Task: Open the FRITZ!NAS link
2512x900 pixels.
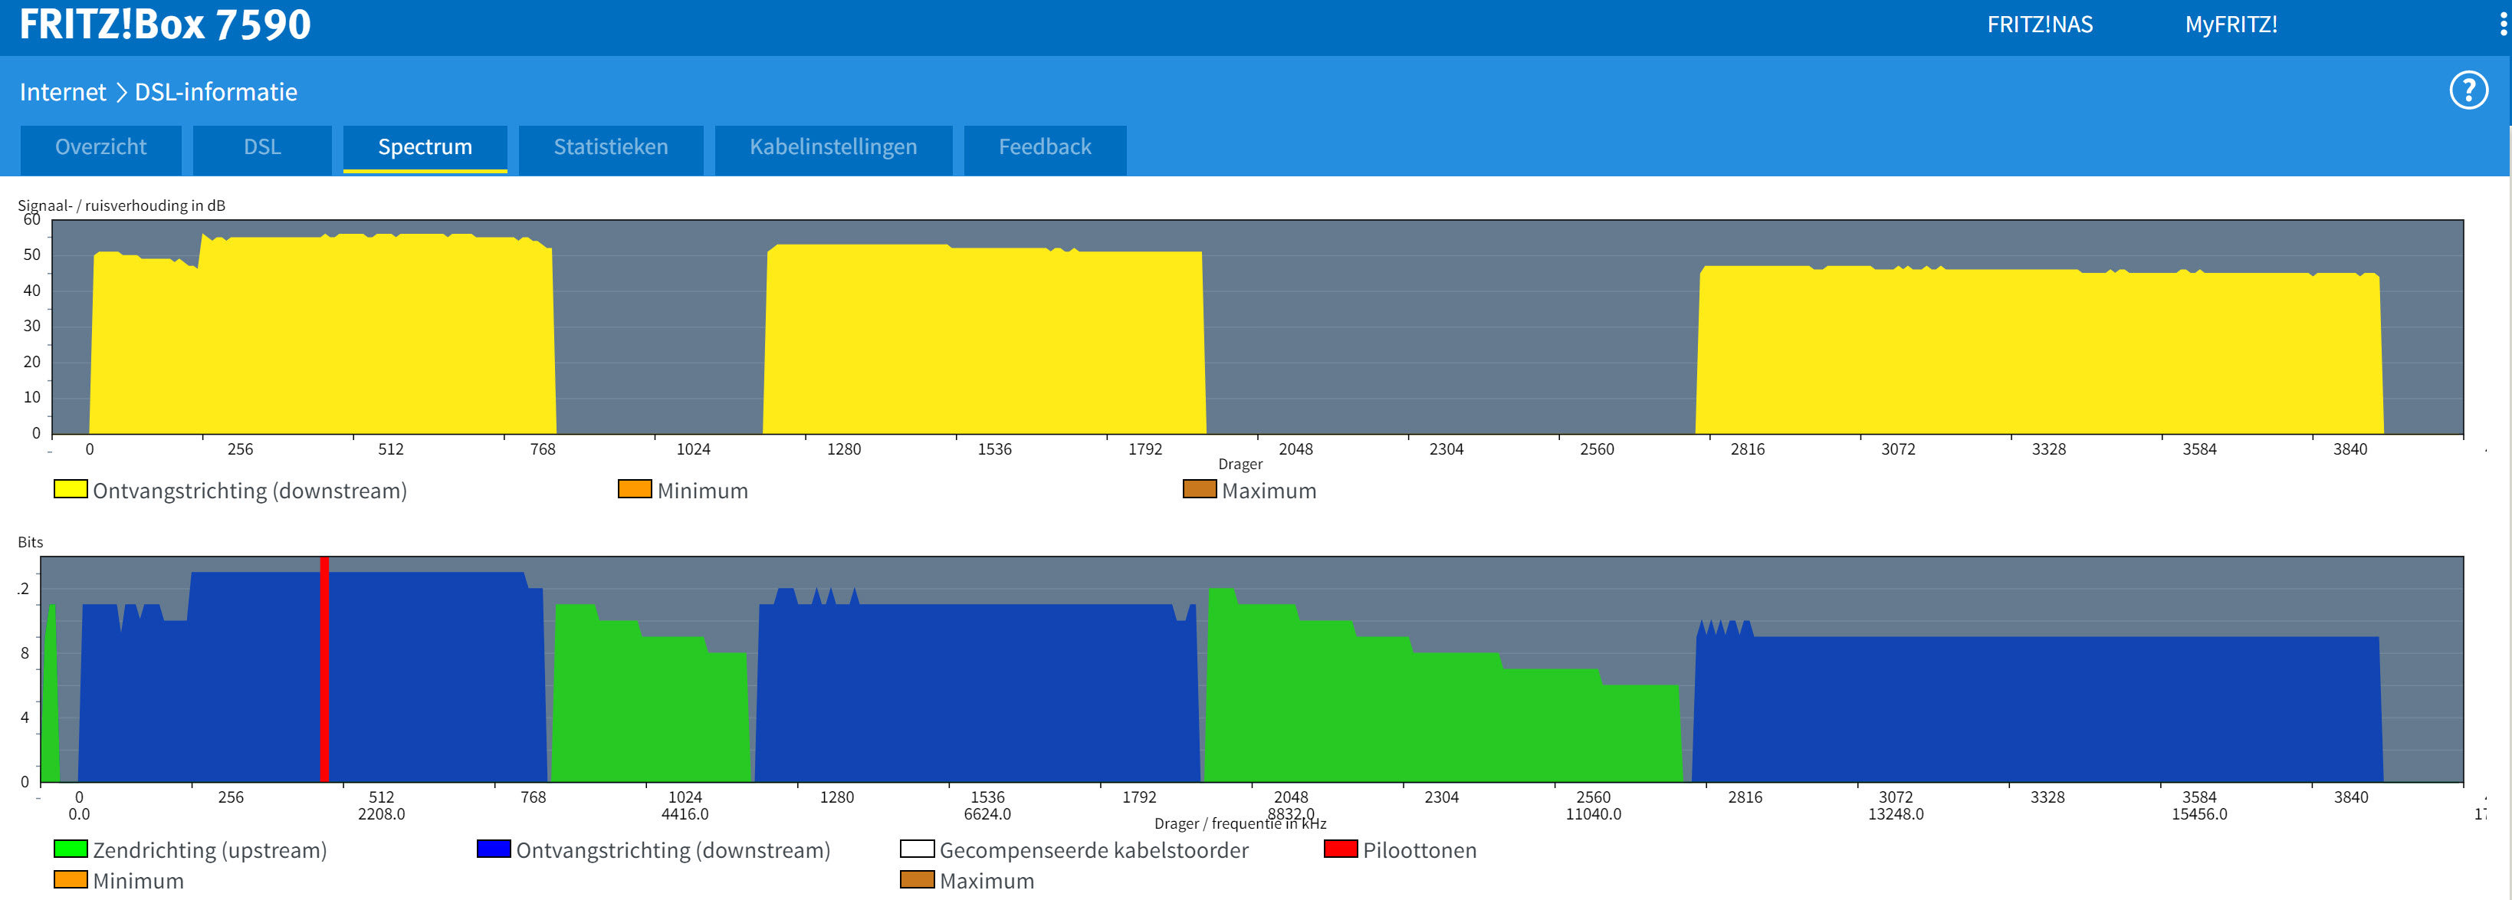Action: coord(2039,25)
